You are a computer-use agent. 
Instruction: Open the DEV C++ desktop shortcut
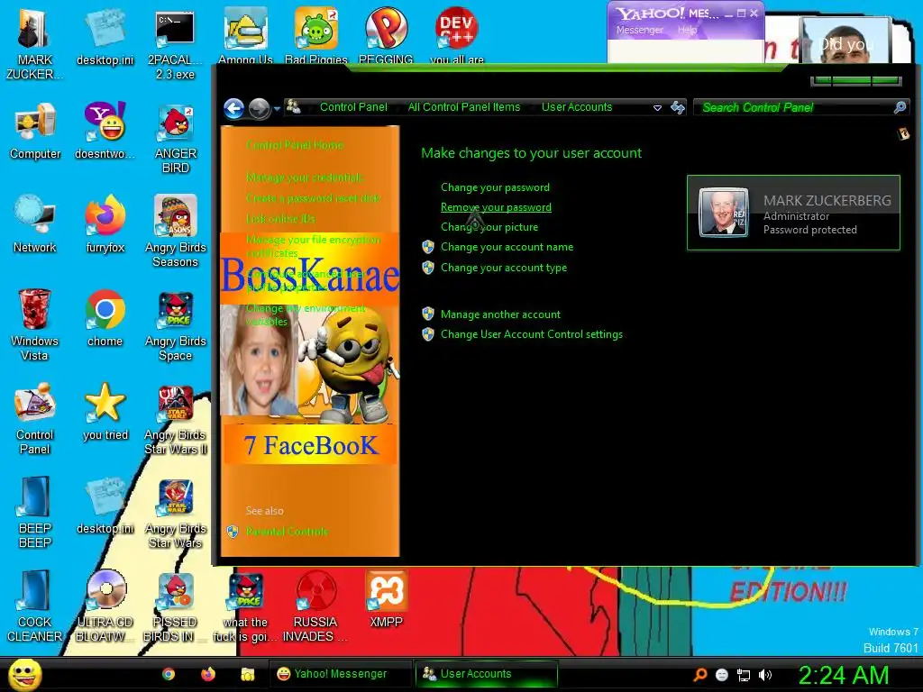coord(457,35)
